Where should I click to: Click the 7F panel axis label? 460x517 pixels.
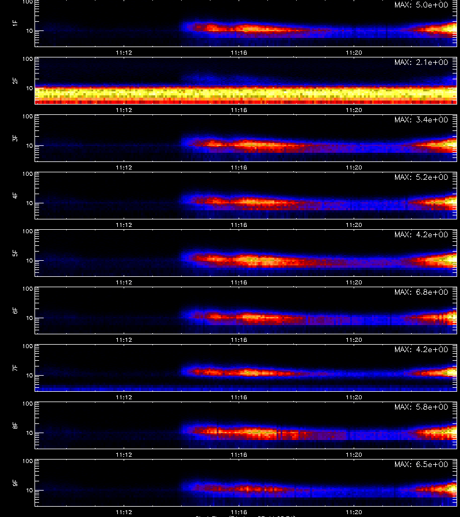coord(15,368)
